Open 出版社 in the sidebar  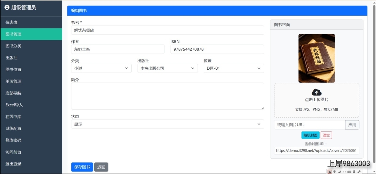(x=31, y=58)
